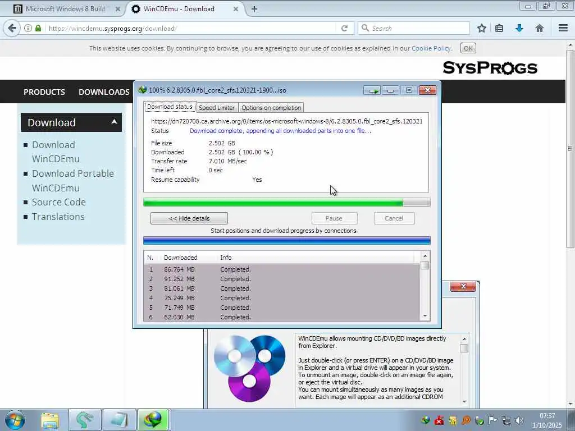Click the site information icon in address bar

point(28,28)
